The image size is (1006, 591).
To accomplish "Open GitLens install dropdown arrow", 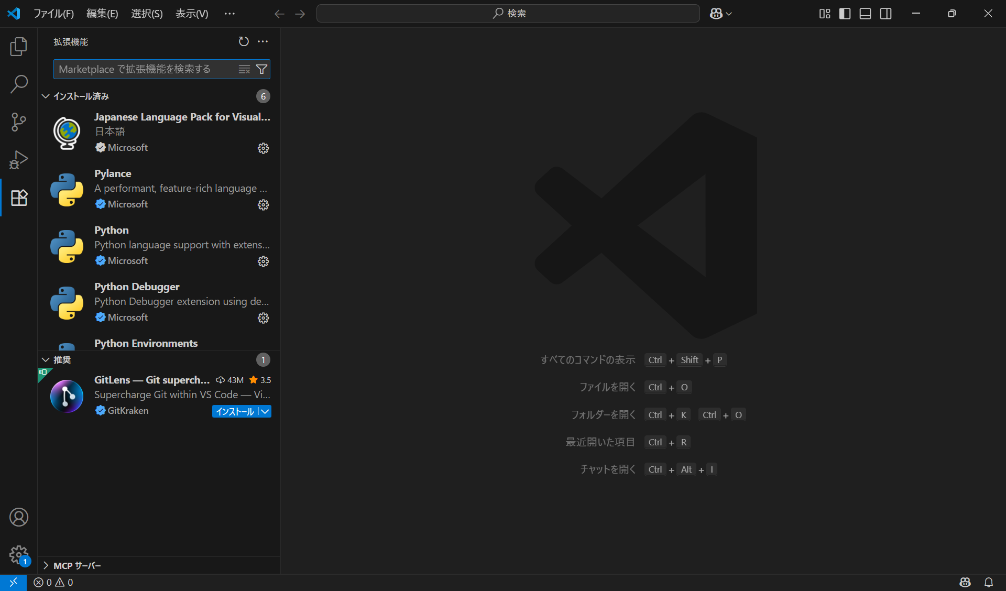I will [x=266, y=412].
